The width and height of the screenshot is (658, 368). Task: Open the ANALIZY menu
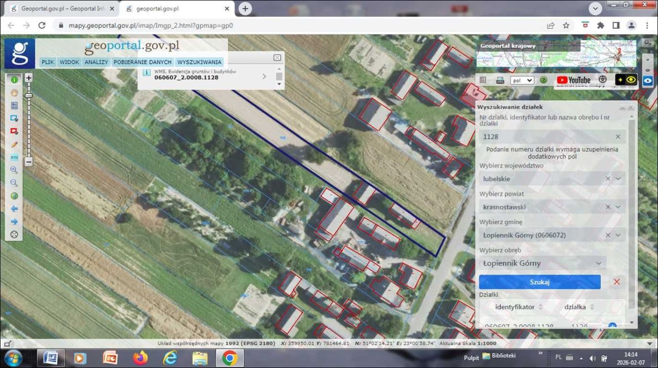click(x=96, y=62)
